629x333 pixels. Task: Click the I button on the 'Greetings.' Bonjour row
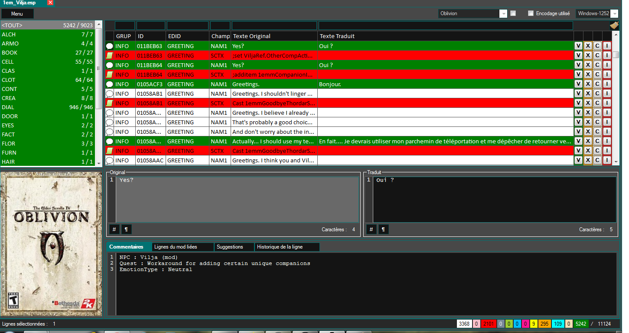(607, 84)
